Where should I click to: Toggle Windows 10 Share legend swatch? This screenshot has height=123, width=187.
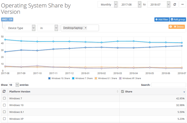point(49,78)
